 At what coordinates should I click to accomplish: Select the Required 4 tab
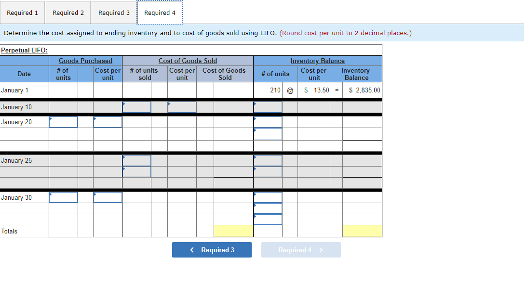tap(160, 13)
